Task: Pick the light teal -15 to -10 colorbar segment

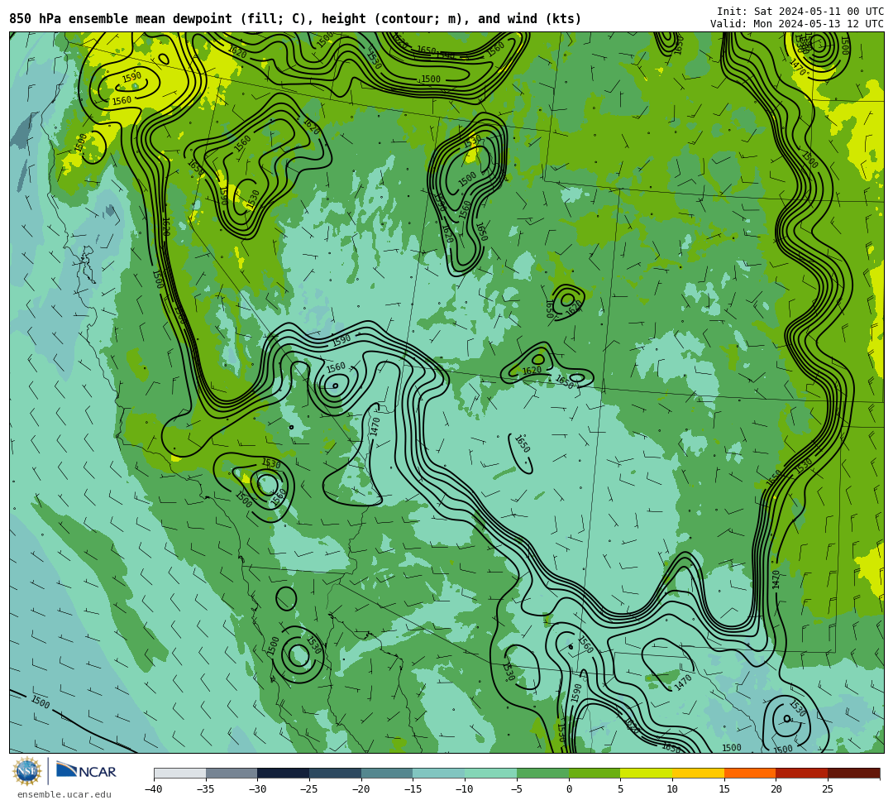Action: 438,773
